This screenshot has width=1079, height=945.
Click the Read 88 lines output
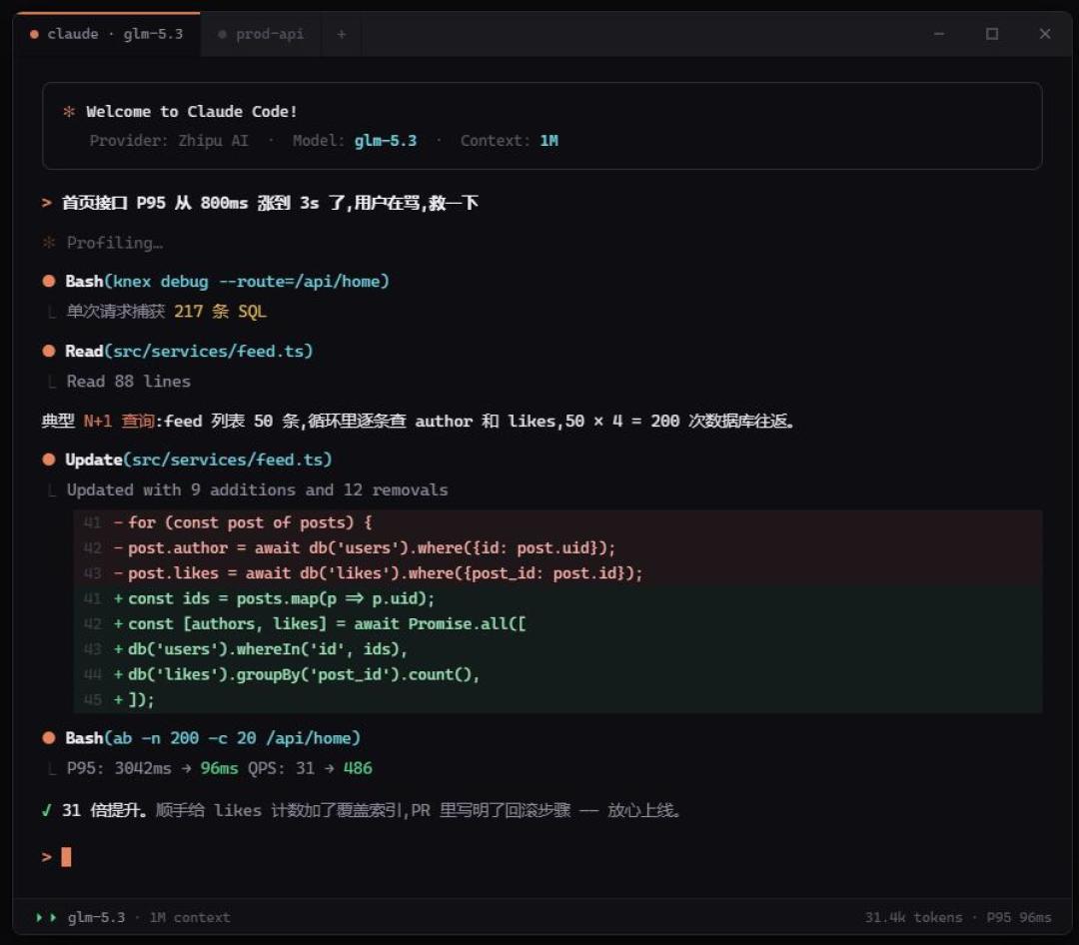pos(129,382)
